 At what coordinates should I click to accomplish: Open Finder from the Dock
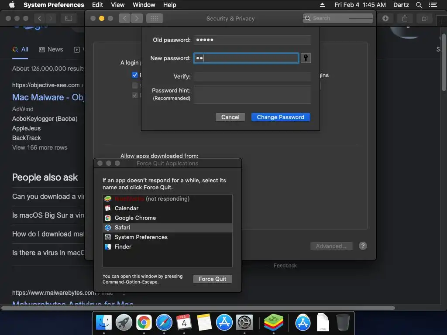pyautogui.click(x=103, y=322)
